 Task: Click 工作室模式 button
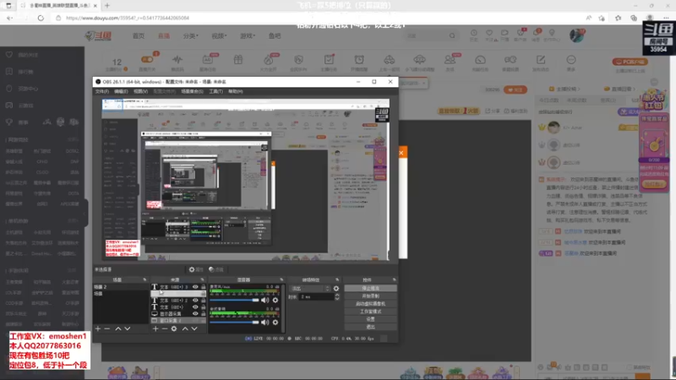371,312
